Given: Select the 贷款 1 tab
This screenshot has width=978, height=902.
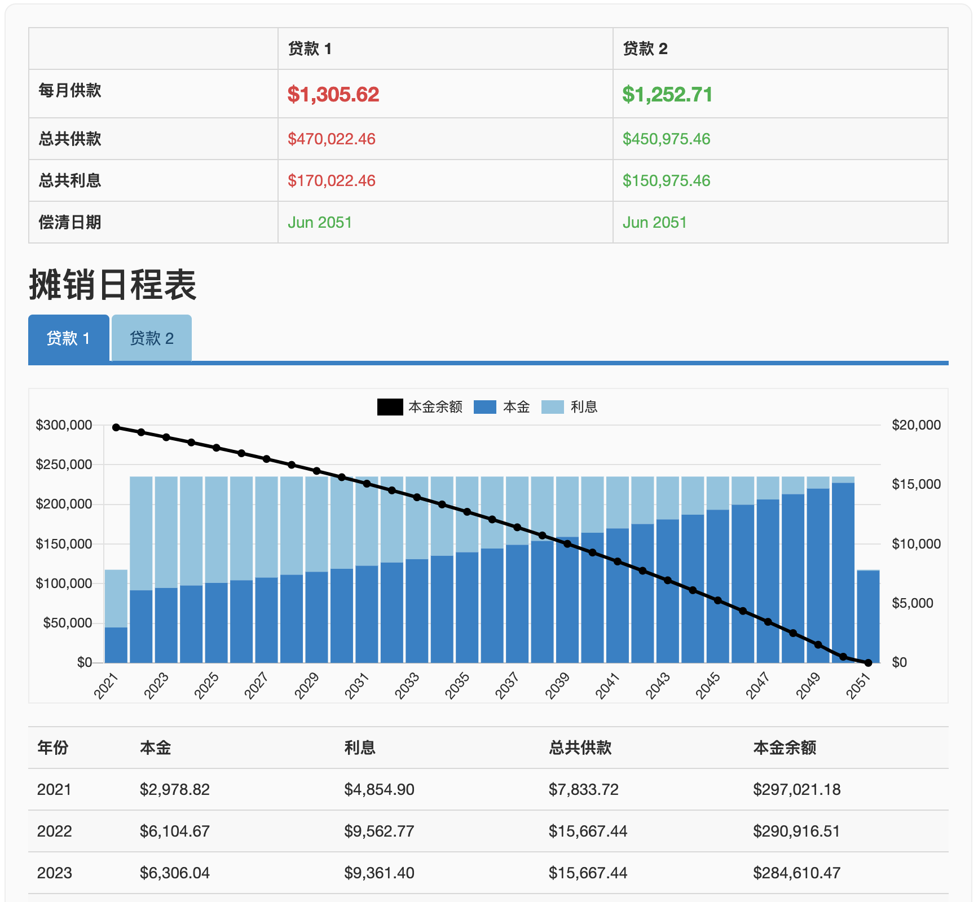Looking at the screenshot, I should pos(68,338).
